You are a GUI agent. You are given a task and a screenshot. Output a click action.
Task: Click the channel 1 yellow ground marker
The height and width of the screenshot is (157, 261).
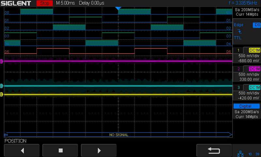[2, 95]
